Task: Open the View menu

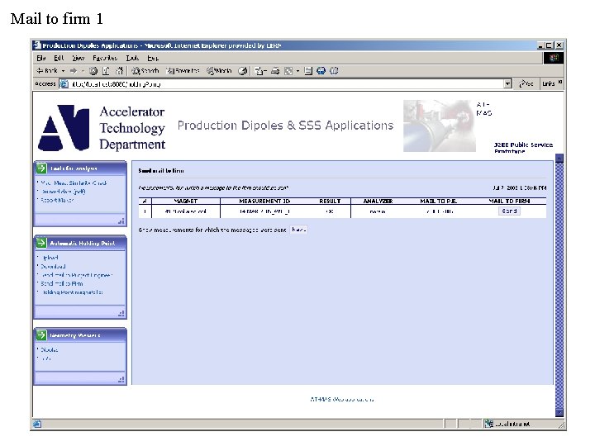Action: click(79, 59)
